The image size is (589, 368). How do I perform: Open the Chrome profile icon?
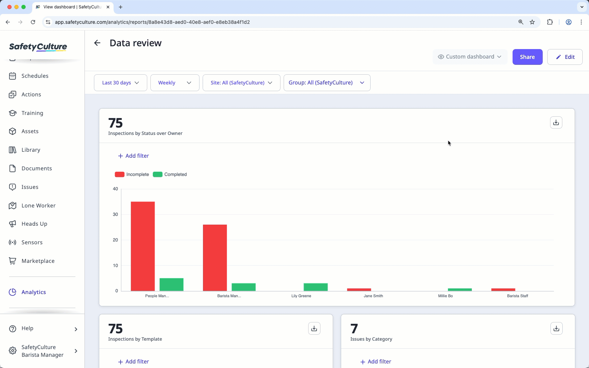(569, 22)
